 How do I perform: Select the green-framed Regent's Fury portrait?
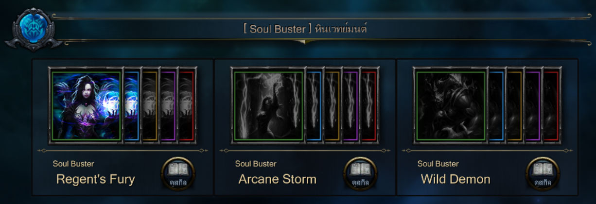(87, 106)
